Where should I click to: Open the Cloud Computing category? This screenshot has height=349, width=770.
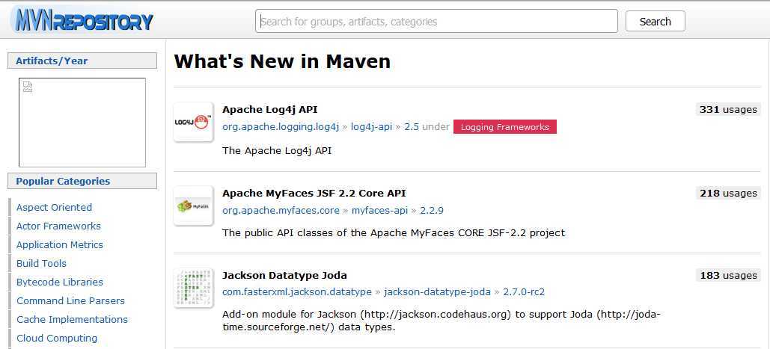tap(56, 338)
